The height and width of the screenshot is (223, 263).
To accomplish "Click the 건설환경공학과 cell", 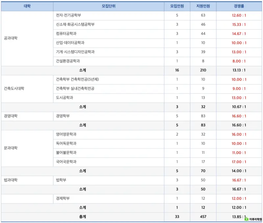I will point(108,61).
